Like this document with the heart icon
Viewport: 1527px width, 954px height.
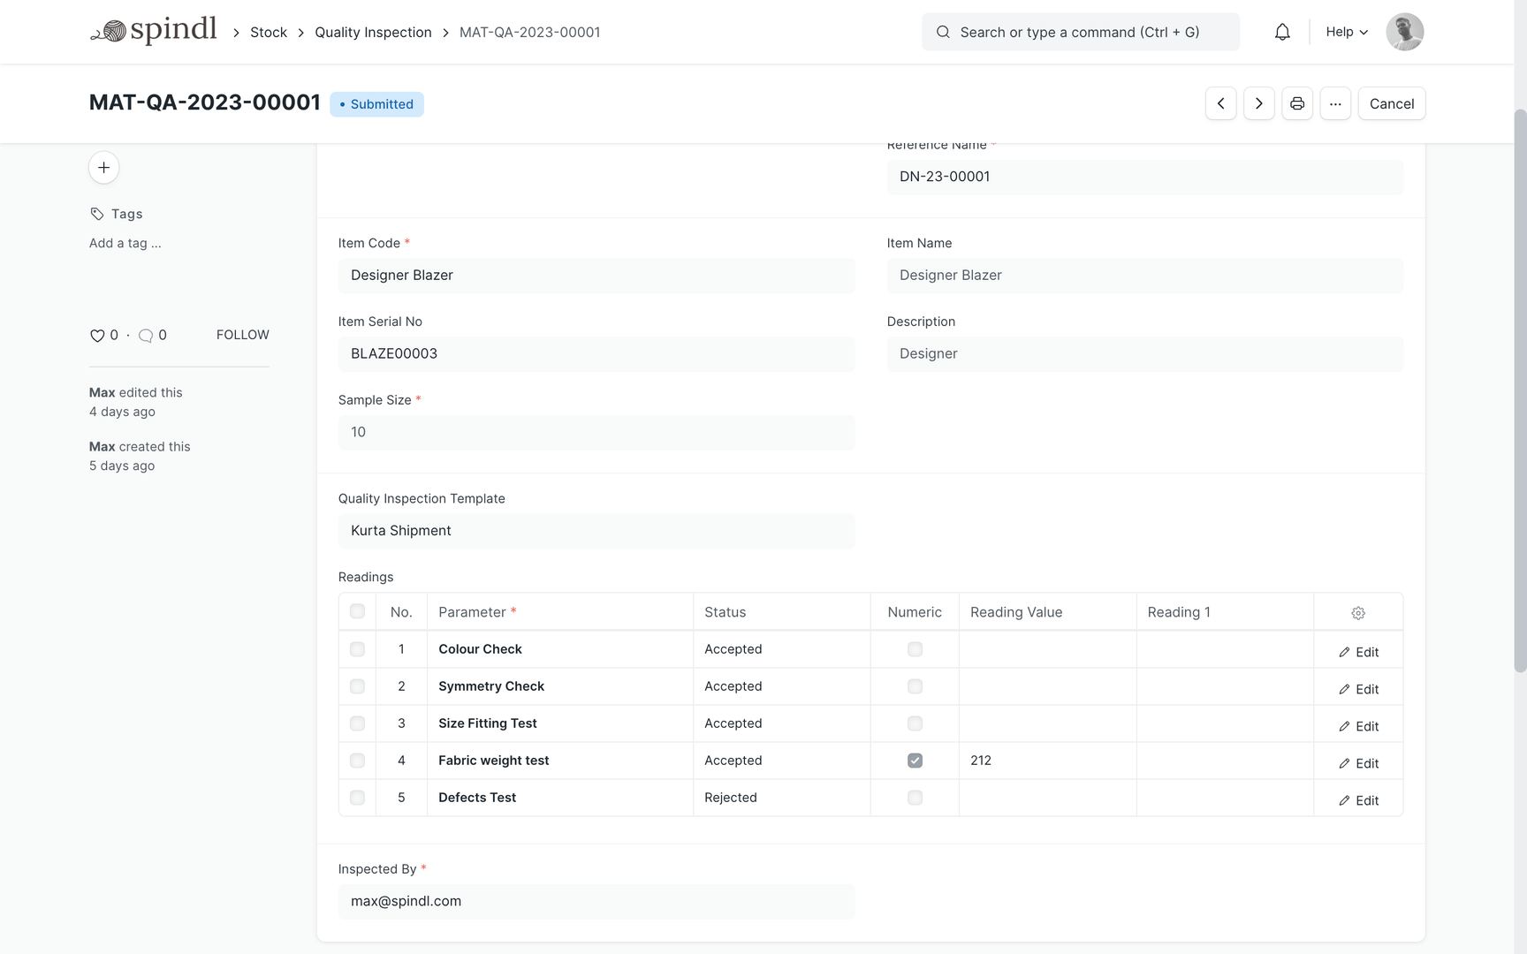(97, 336)
